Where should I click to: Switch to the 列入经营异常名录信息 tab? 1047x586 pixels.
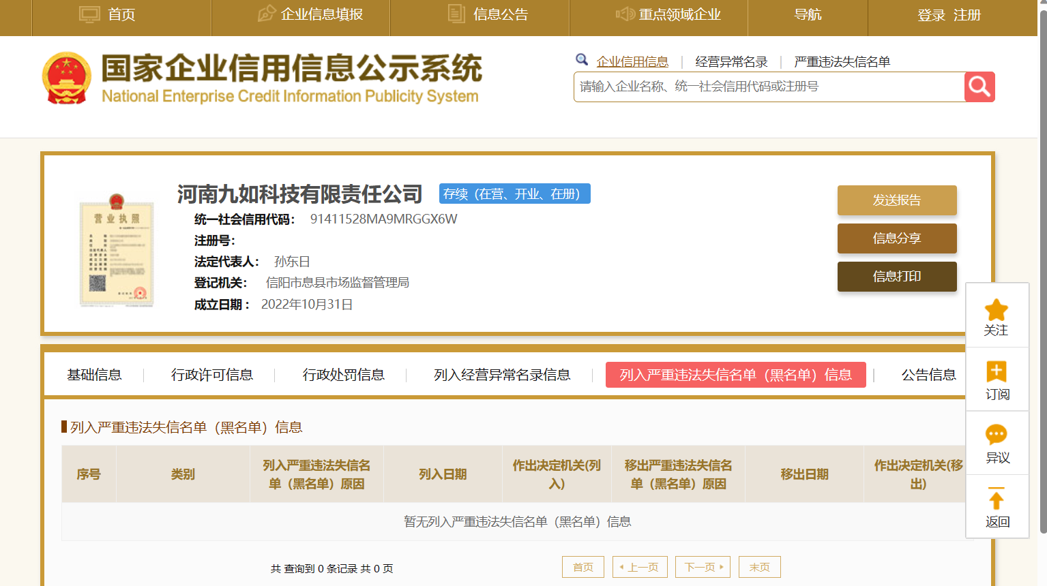[502, 375]
